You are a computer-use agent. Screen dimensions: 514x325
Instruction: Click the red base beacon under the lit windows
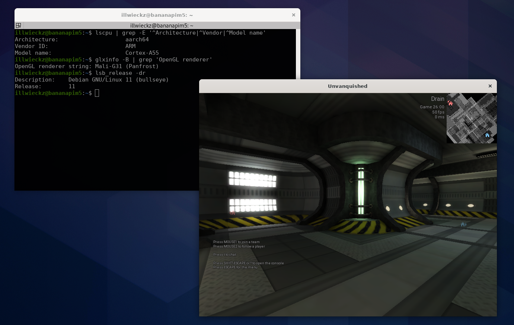coord(233,213)
